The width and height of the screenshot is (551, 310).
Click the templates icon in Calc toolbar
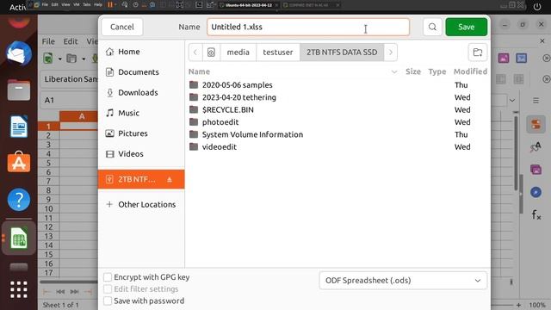pyautogui.click(x=71, y=58)
